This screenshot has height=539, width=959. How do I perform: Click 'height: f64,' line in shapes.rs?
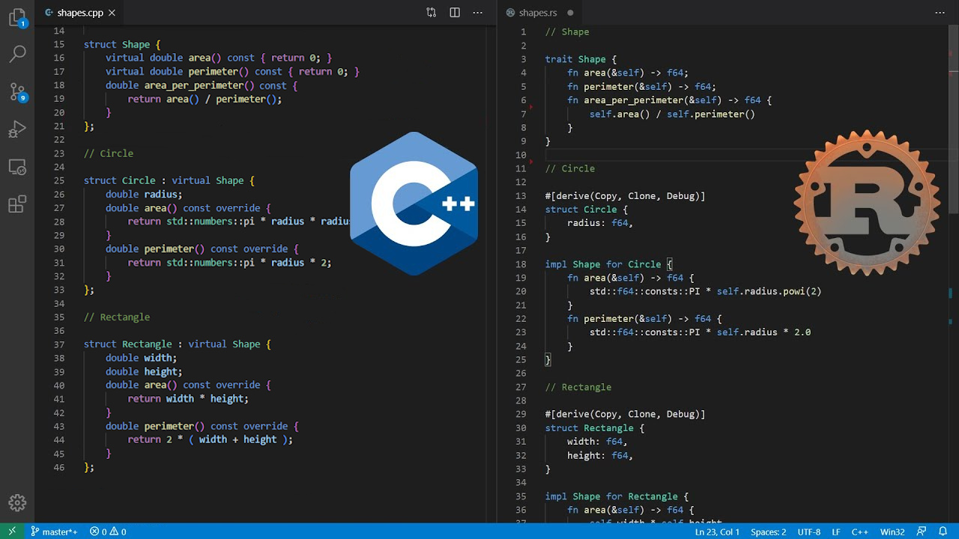[600, 455]
